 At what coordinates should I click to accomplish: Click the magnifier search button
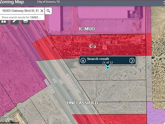(x=48, y=11)
